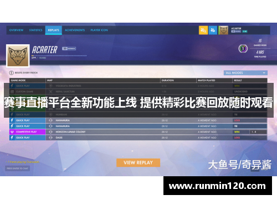Click the 29:12 duration in Oasis row
The width and height of the screenshot is (277, 200).
click(165, 138)
